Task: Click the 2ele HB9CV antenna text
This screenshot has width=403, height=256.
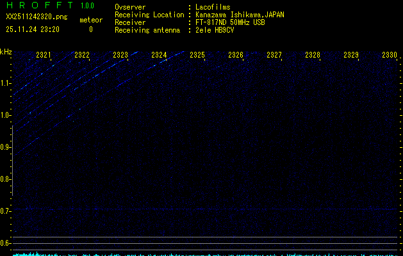Action: point(215,29)
